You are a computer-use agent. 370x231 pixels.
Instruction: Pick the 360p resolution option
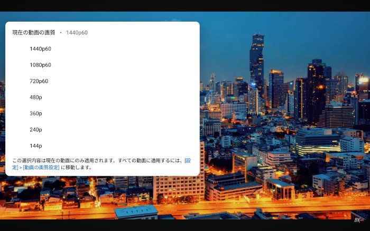tap(36, 113)
